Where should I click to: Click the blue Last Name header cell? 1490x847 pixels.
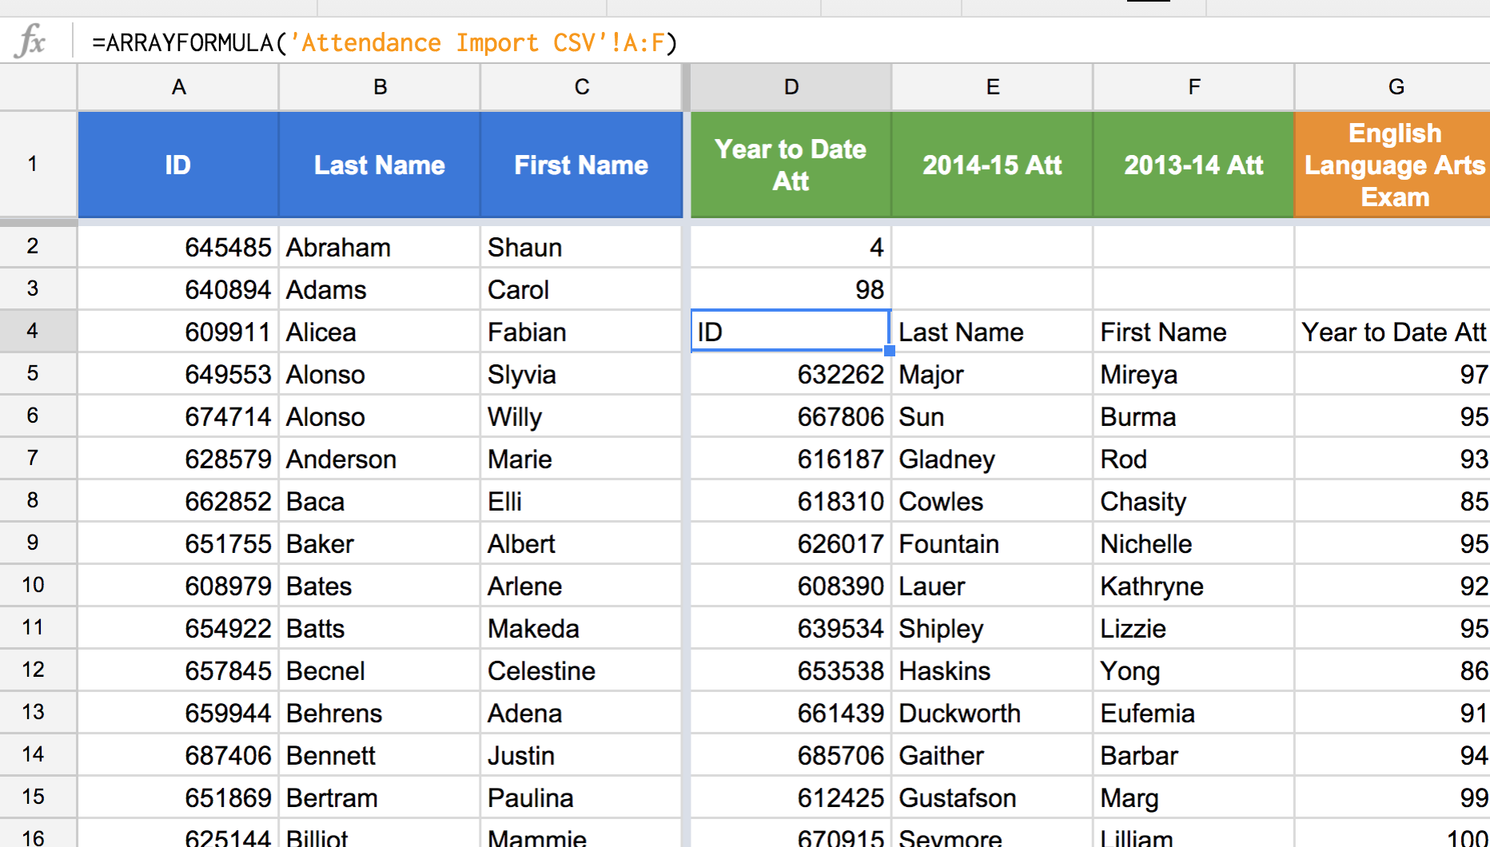coord(380,165)
